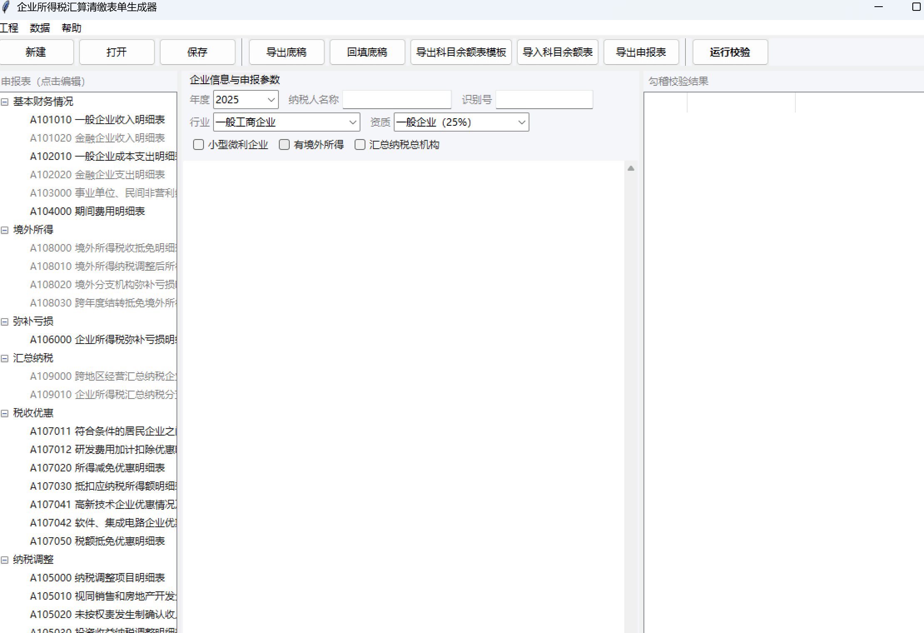
Task: Open a project with 打开 button
Action: pos(117,52)
